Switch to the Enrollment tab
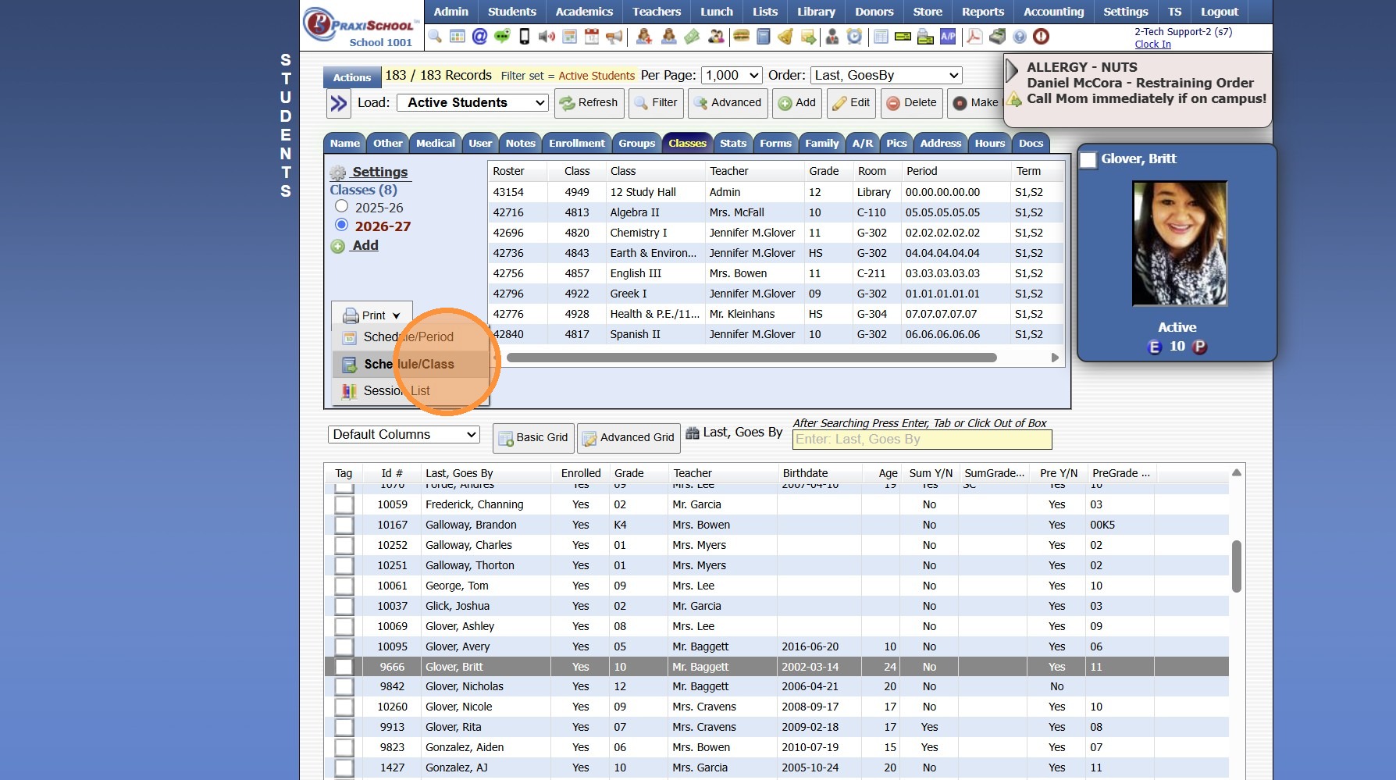 click(576, 143)
